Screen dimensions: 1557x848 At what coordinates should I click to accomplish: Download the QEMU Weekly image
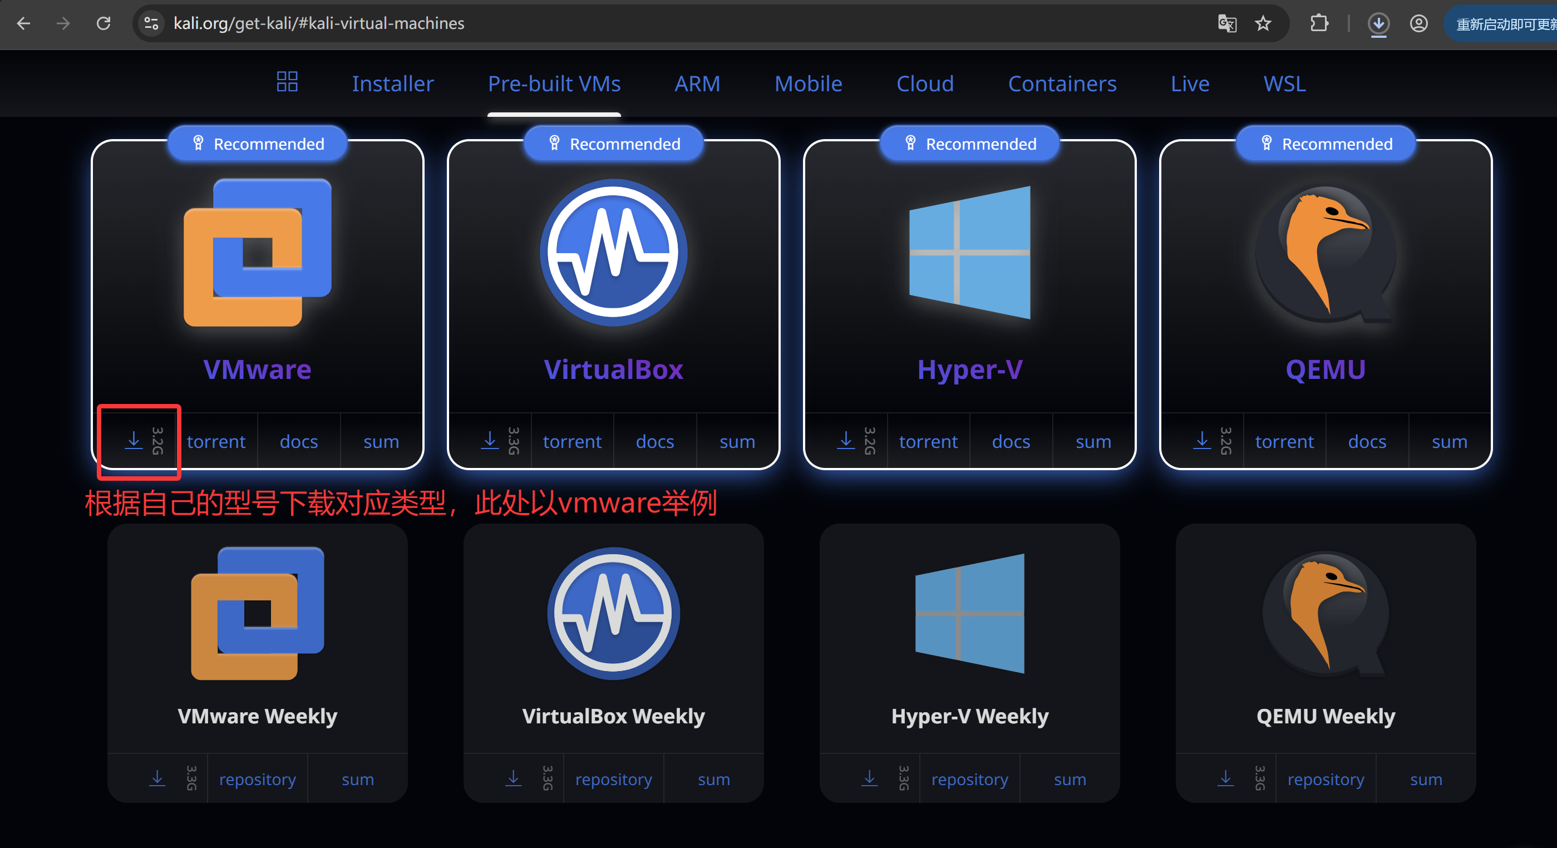[1226, 778]
